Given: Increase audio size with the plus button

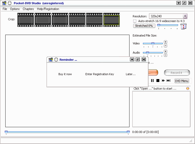Looking at the screenshot, I should tap(165, 51).
